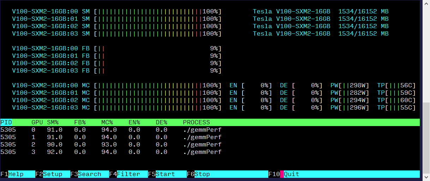Click the V100-SXM2-16GB:01 FB 9% bar
Viewport: 430px width, 181px height.
click(x=158, y=56)
